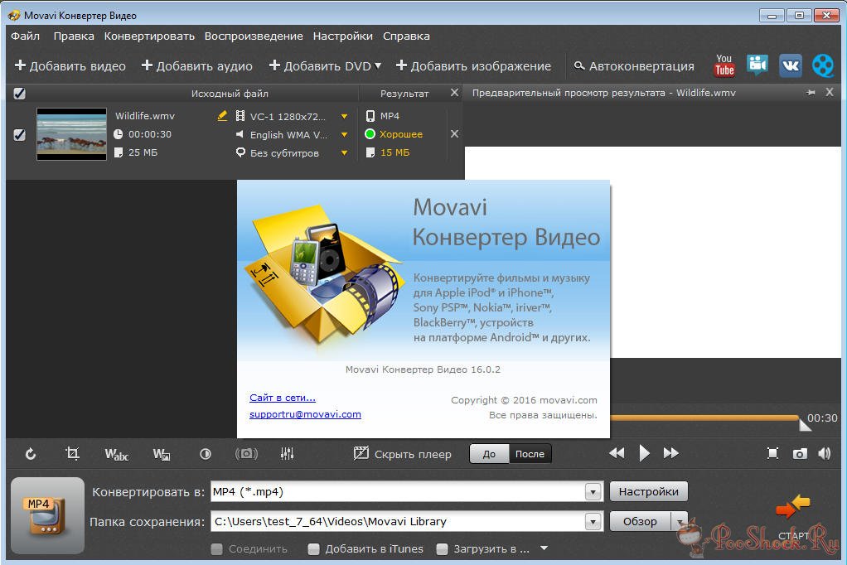This screenshot has width=847, height=565.
Task: Switch preview to После mode
Action: [x=530, y=454]
